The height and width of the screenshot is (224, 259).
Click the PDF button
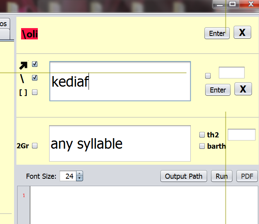coord(247,176)
